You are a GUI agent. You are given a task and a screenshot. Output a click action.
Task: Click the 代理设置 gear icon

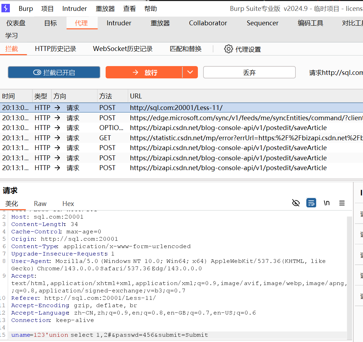click(229, 49)
